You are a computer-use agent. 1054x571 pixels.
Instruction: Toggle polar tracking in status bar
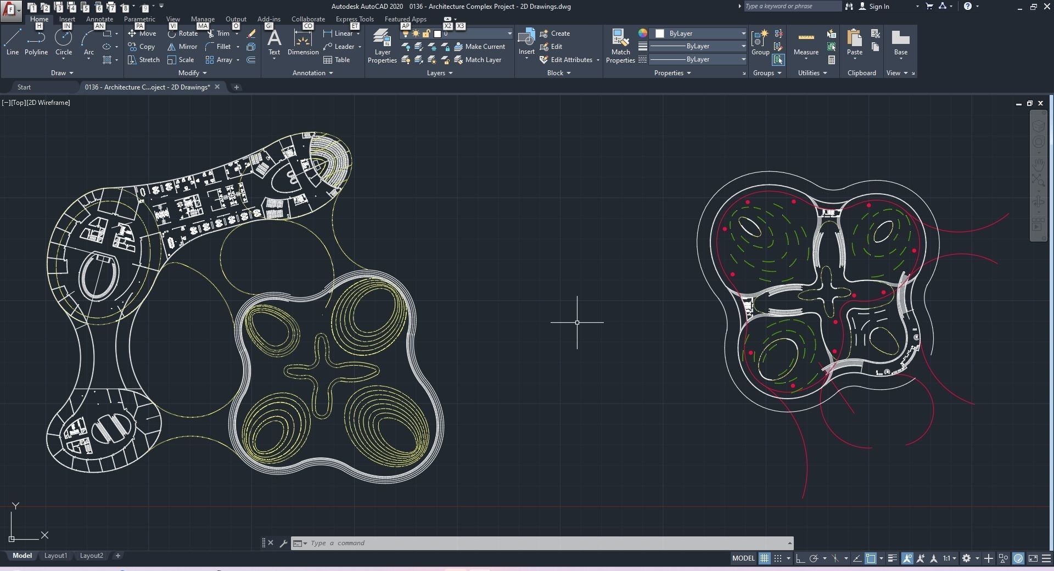pos(814,558)
